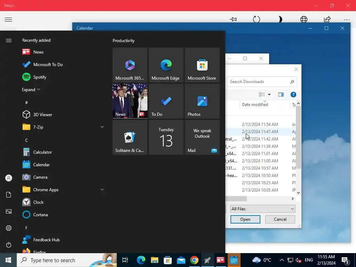Screen dimensions: 356x267
Task: Open News app from Recently added list
Action: click(x=63, y=52)
